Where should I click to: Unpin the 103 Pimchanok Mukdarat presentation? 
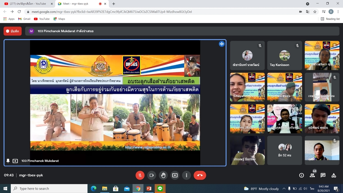[x=8, y=161]
